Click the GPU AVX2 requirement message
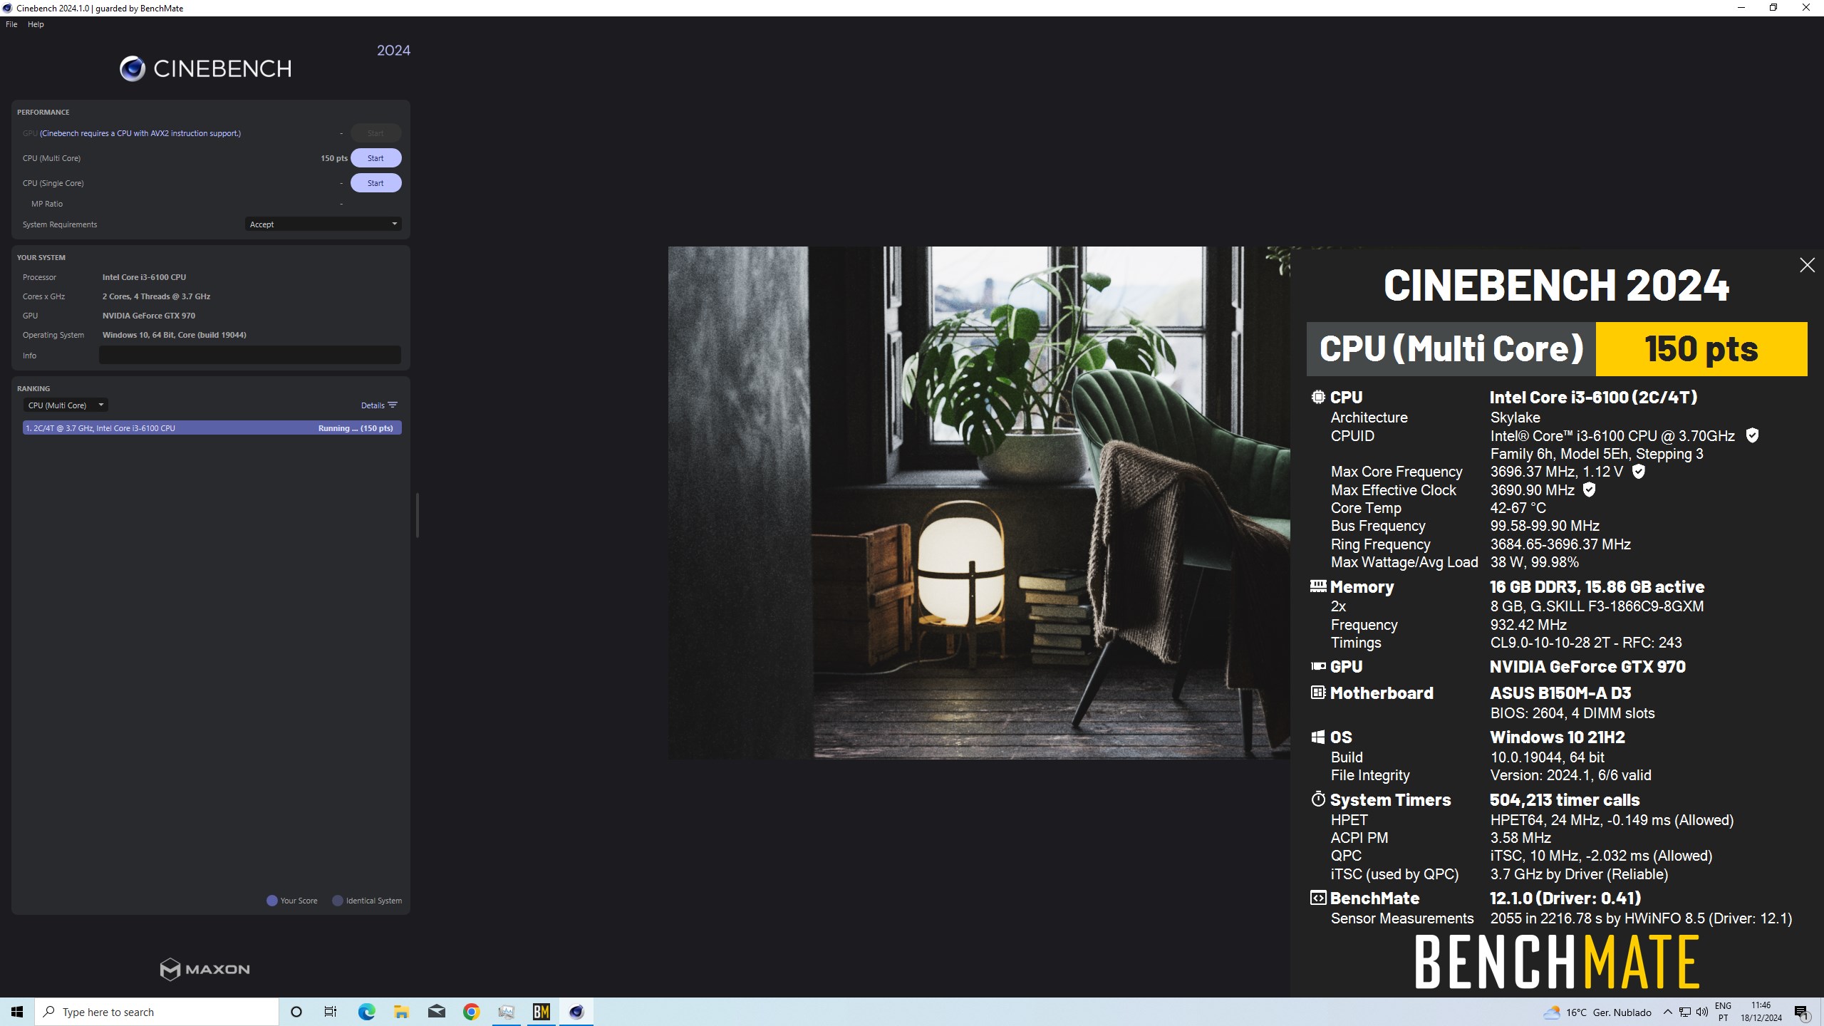This screenshot has width=1824, height=1026. [140, 133]
